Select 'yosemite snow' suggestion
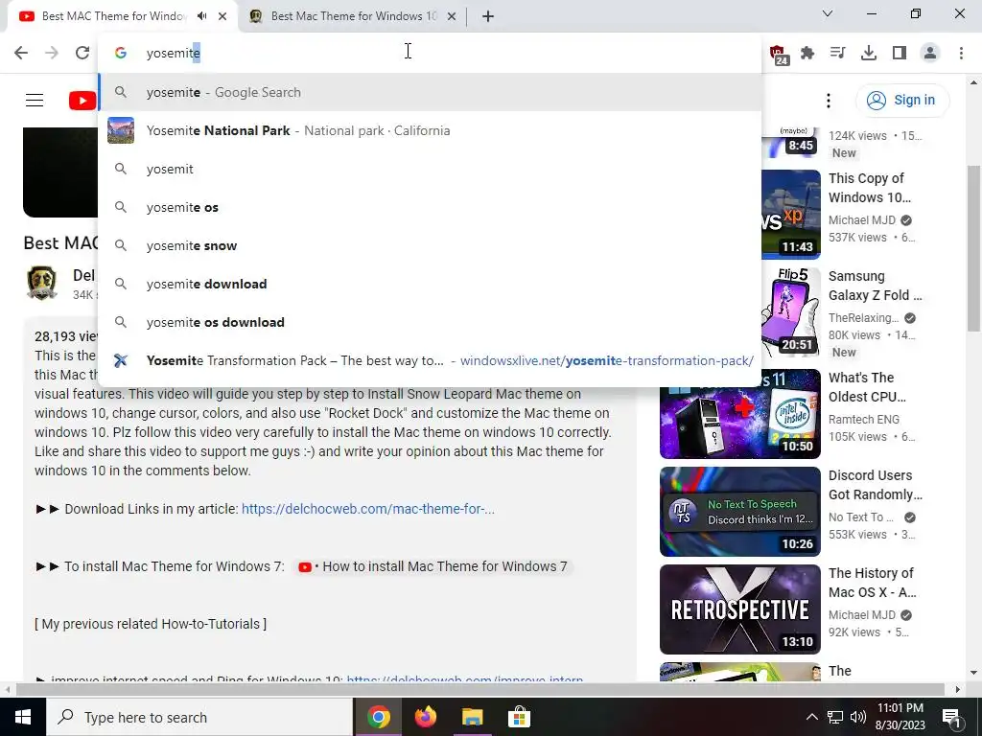The height and width of the screenshot is (736, 982). click(x=430, y=245)
